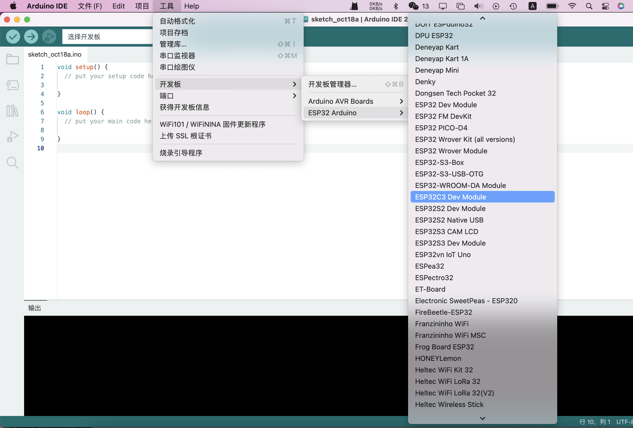Open WiFi101 / WiFiNINA 固件更新程序
The width and height of the screenshot is (633, 428).
click(x=228, y=124)
